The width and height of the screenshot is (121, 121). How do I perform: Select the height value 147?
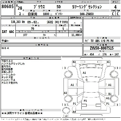pyautogui.click(x=116, y=54)
